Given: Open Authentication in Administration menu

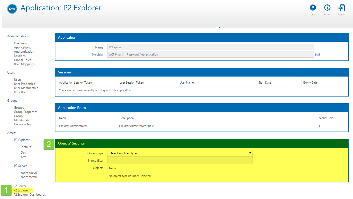Looking at the screenshot, I should coord(24,52).
